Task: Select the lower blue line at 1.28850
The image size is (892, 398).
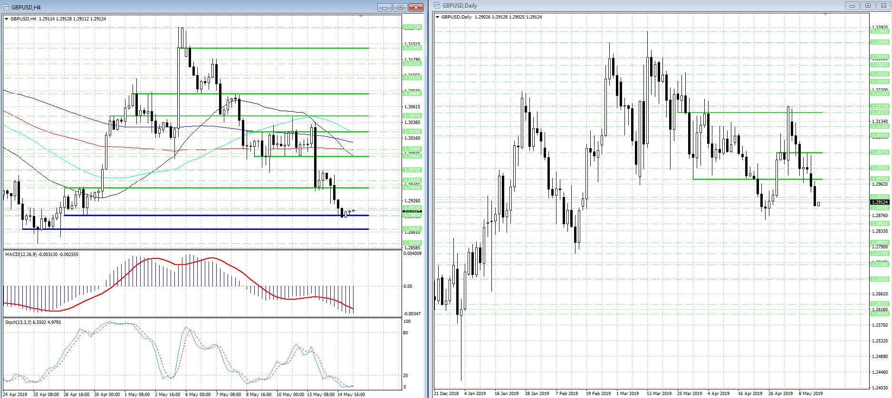Action: tap(190, 229)
